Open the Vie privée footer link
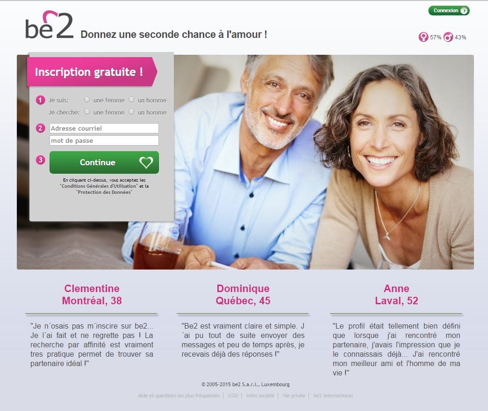Image resolution: width=488 pixels, height=411 pixels. click(x=294, y=396)
